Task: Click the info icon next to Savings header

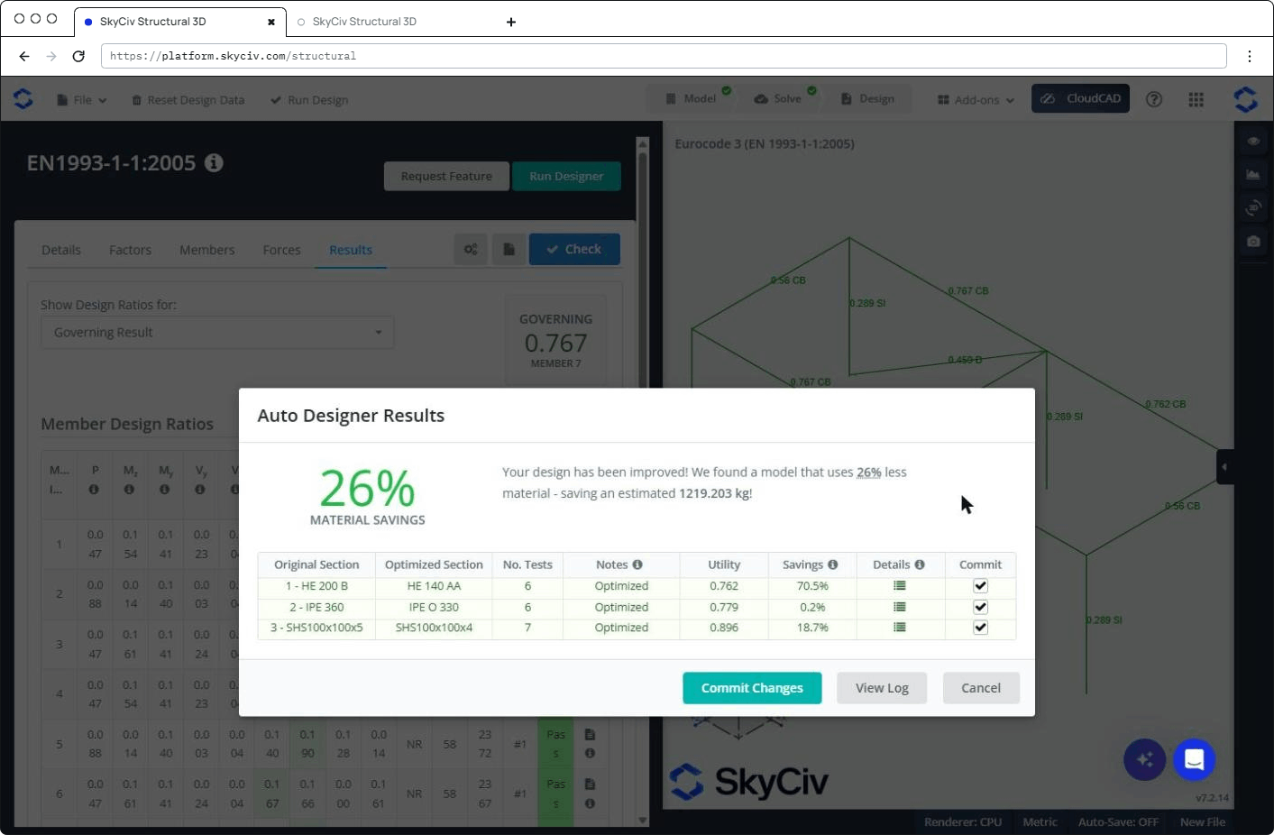Action: [833, 564]
